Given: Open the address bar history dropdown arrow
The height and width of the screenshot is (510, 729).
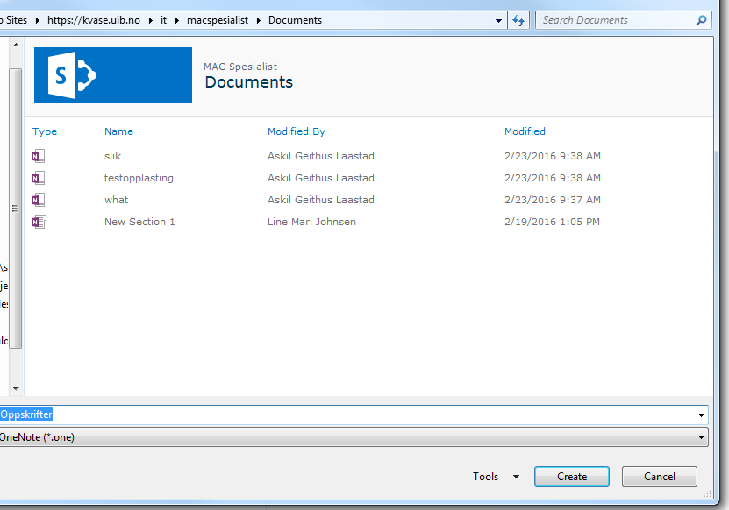Looking at the screenshot, I should point(498,20).
